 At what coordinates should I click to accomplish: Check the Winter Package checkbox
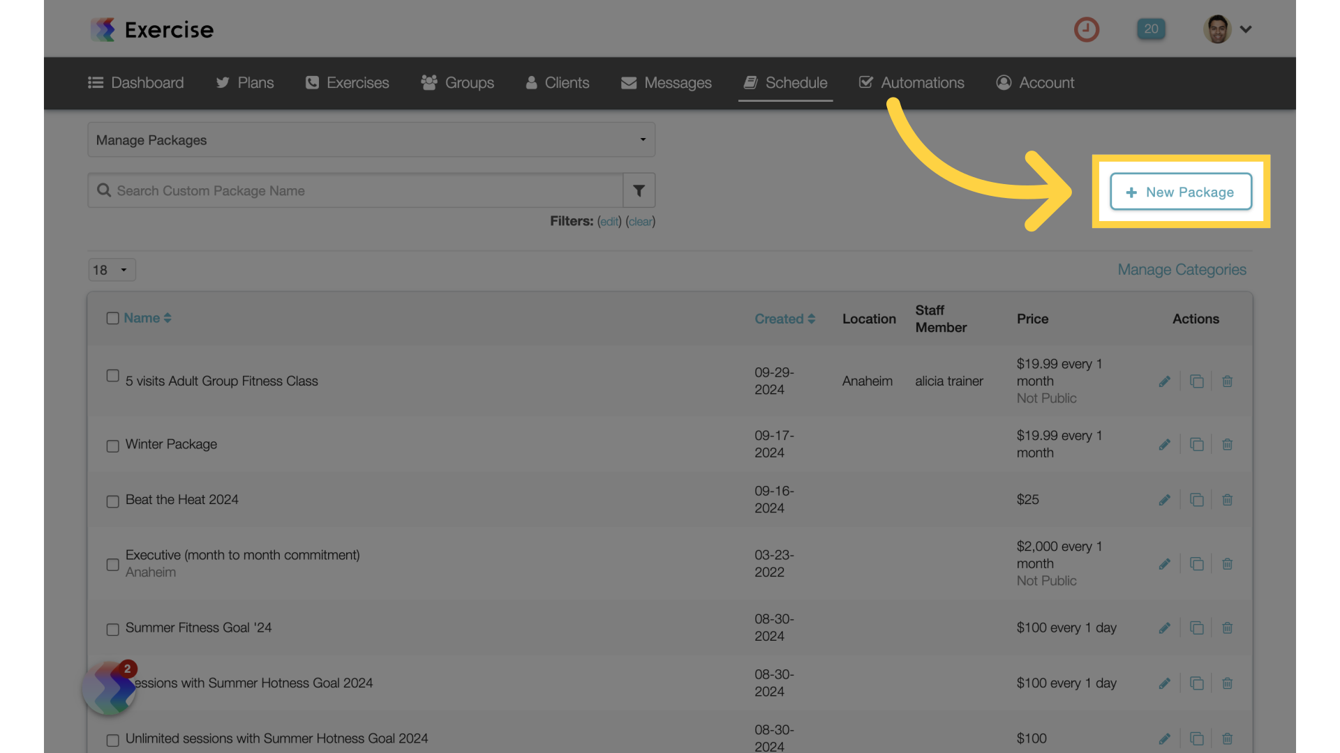[112, 446]
